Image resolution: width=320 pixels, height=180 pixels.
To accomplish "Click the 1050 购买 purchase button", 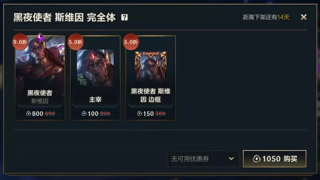I will 274,159.
